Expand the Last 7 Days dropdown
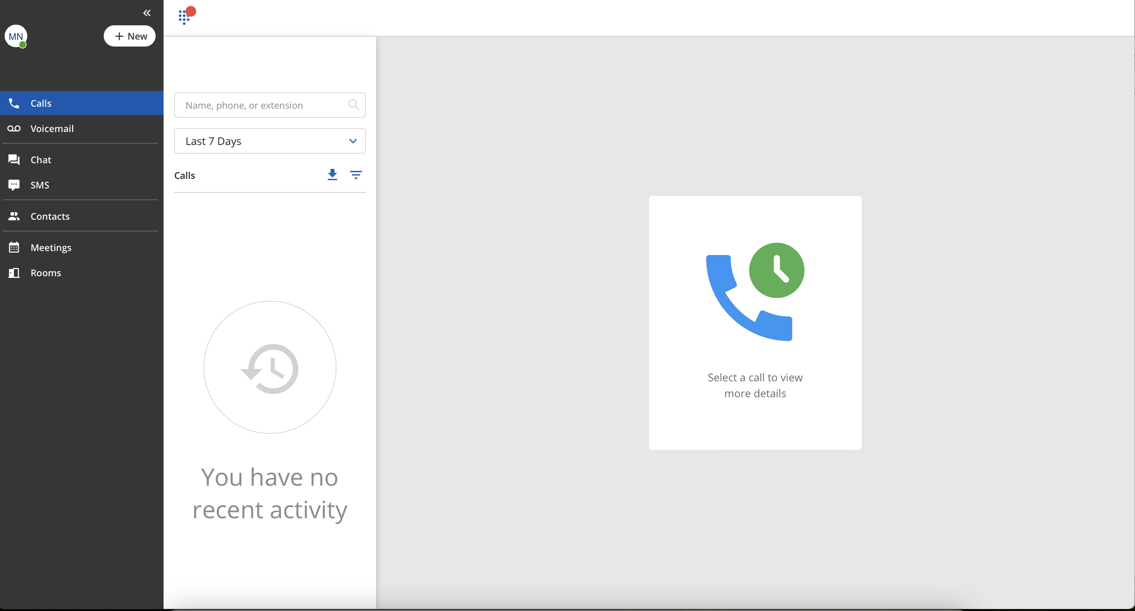Viewport: 1135px width, 611px height. pyautogui.click(x=269, y=141)
